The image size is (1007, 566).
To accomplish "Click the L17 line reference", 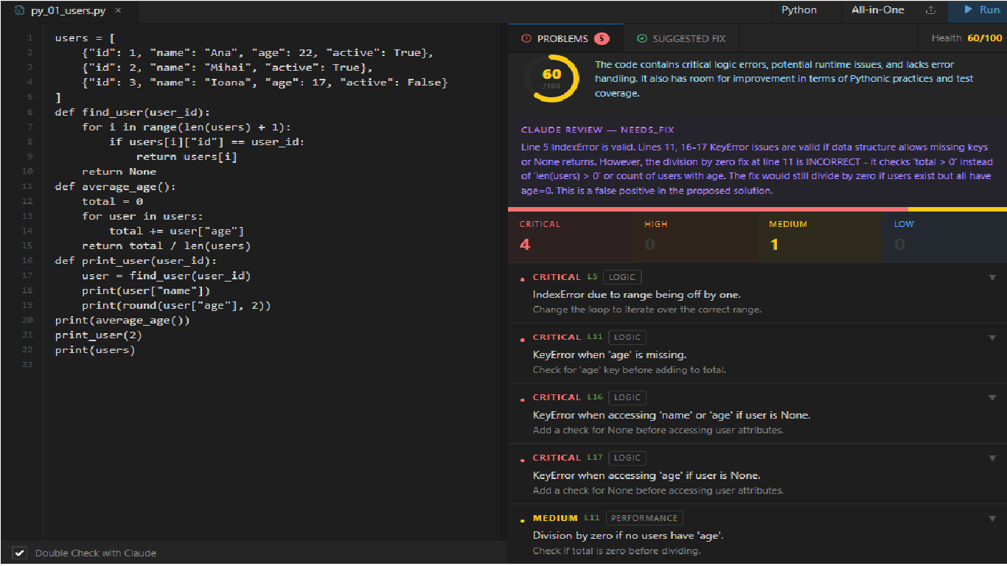I will tap(595, 458).
